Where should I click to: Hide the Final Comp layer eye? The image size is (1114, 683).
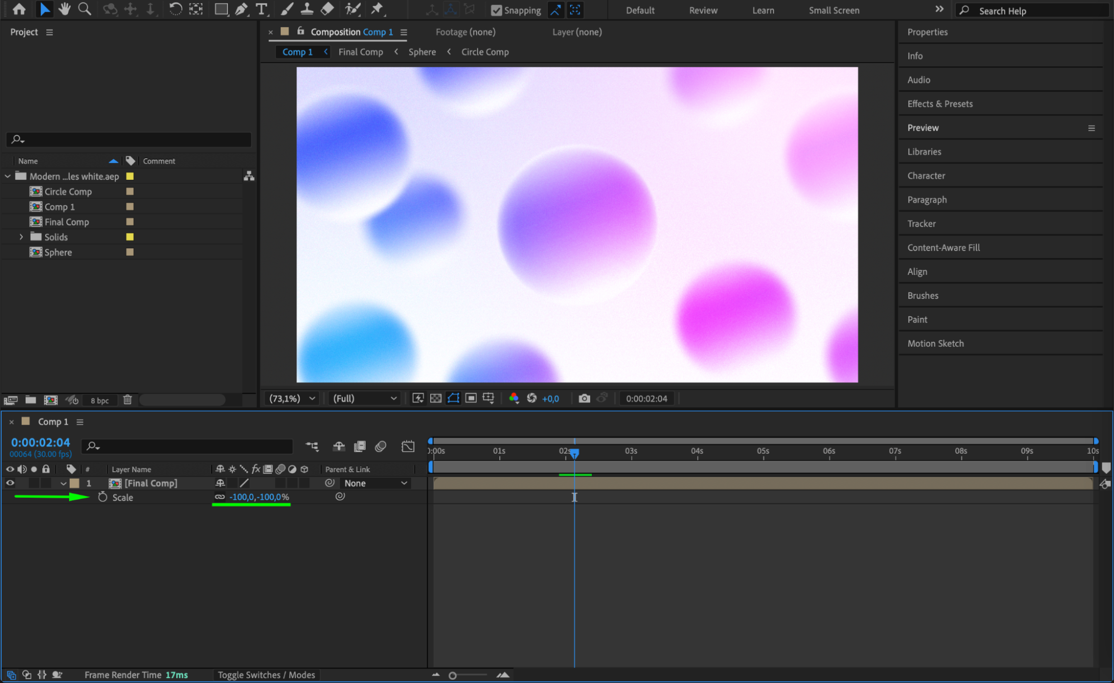tap(10, 483)
